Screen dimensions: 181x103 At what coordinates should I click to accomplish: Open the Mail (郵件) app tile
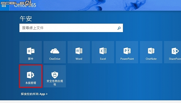coord(30,52)
